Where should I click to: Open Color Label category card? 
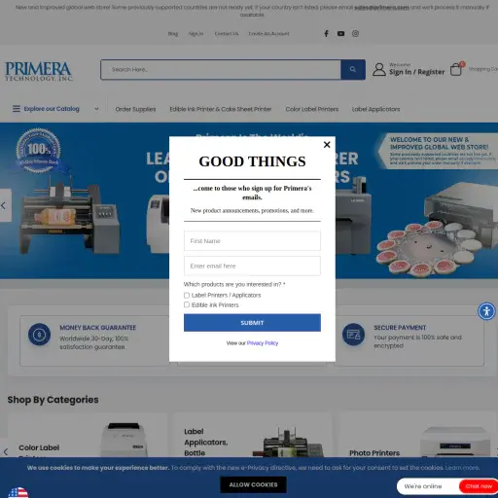(x=88, y=435)
